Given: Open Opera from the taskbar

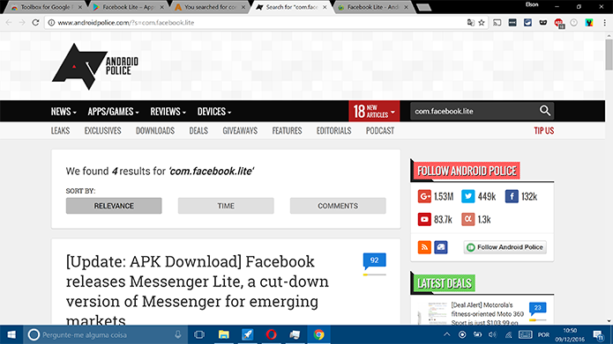Looking at the screenshot, I should pyautogui.click(x=272, y=334).
